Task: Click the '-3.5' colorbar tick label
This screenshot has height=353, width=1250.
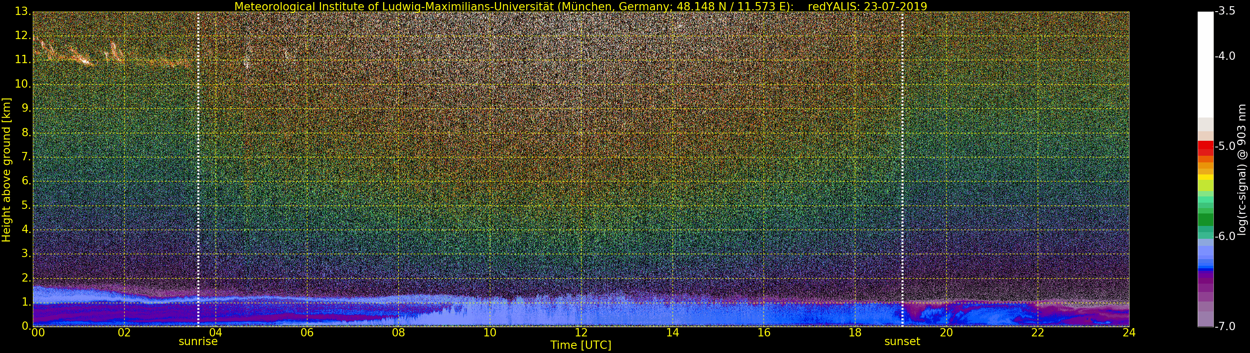Action: pos(1225,11)
